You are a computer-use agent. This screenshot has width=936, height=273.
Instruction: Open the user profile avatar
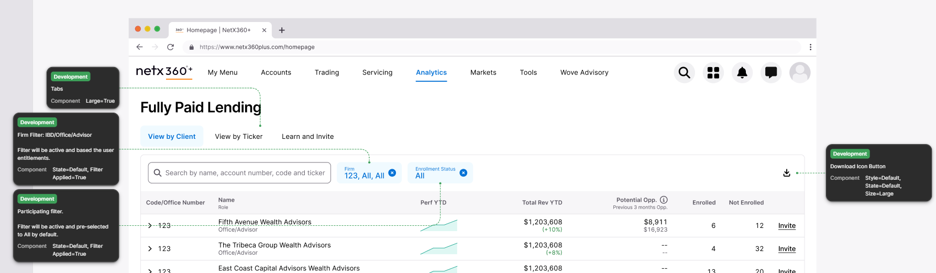pos(799,72)
